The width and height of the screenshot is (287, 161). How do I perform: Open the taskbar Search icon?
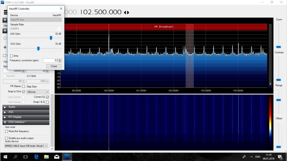15,157
